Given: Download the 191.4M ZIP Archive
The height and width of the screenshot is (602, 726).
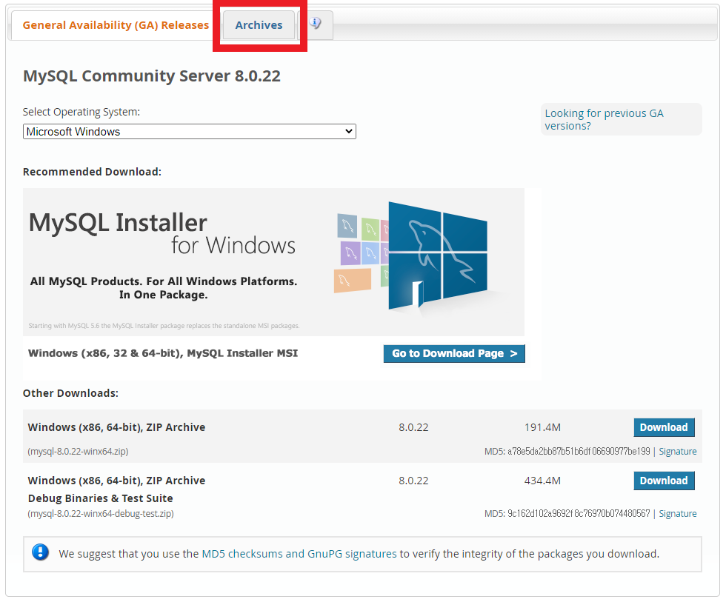Looking at the screenshot, I should (x=664, y=427).
